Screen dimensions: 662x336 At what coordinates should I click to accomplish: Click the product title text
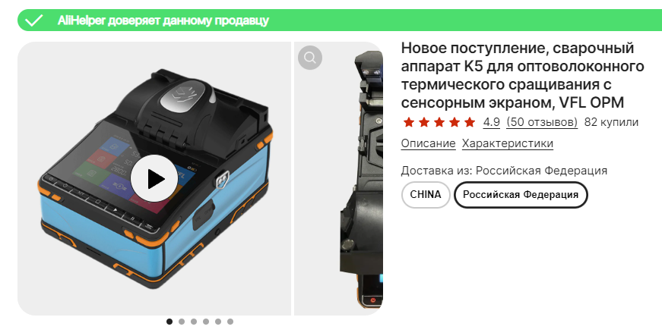click(x=523, y=75)
